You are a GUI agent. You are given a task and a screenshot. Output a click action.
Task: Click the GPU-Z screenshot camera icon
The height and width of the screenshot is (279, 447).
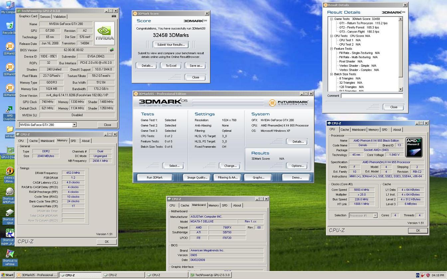click(x=114, y=16)
